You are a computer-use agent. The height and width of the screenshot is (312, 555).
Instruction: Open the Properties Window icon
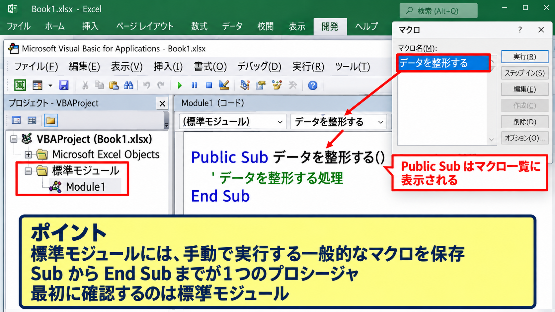click(x=261, y=85)
